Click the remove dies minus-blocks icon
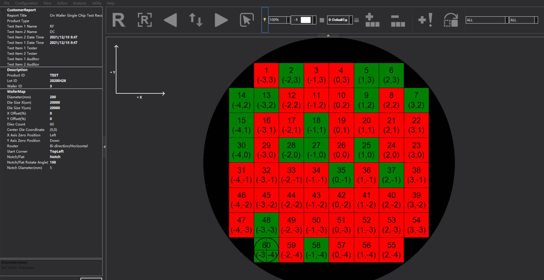Screen dimensions: 544x280 pos(398,20)
